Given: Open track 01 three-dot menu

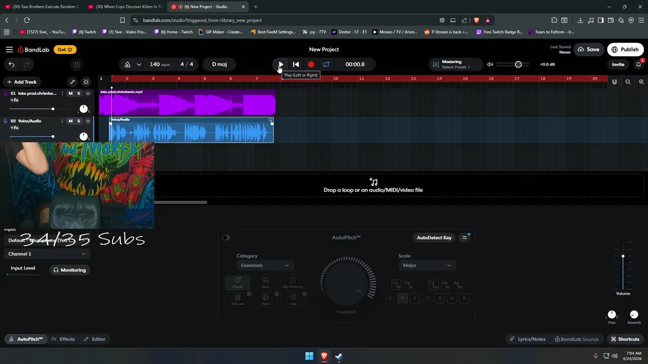Looking at the screenshot, I should [x=62, y=94].
